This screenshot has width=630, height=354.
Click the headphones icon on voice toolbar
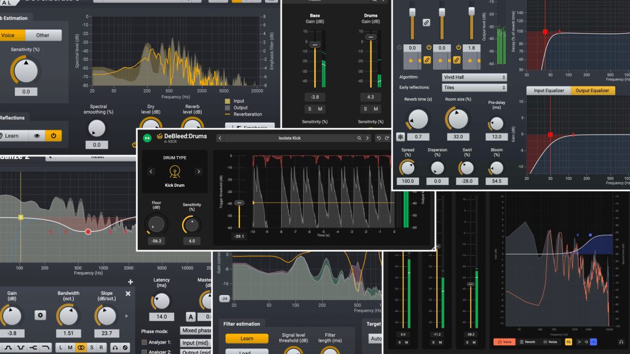[621, 341]
